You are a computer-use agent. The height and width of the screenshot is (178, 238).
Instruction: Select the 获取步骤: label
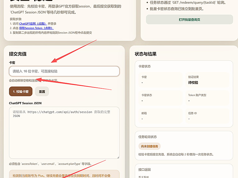click(16, 19)
